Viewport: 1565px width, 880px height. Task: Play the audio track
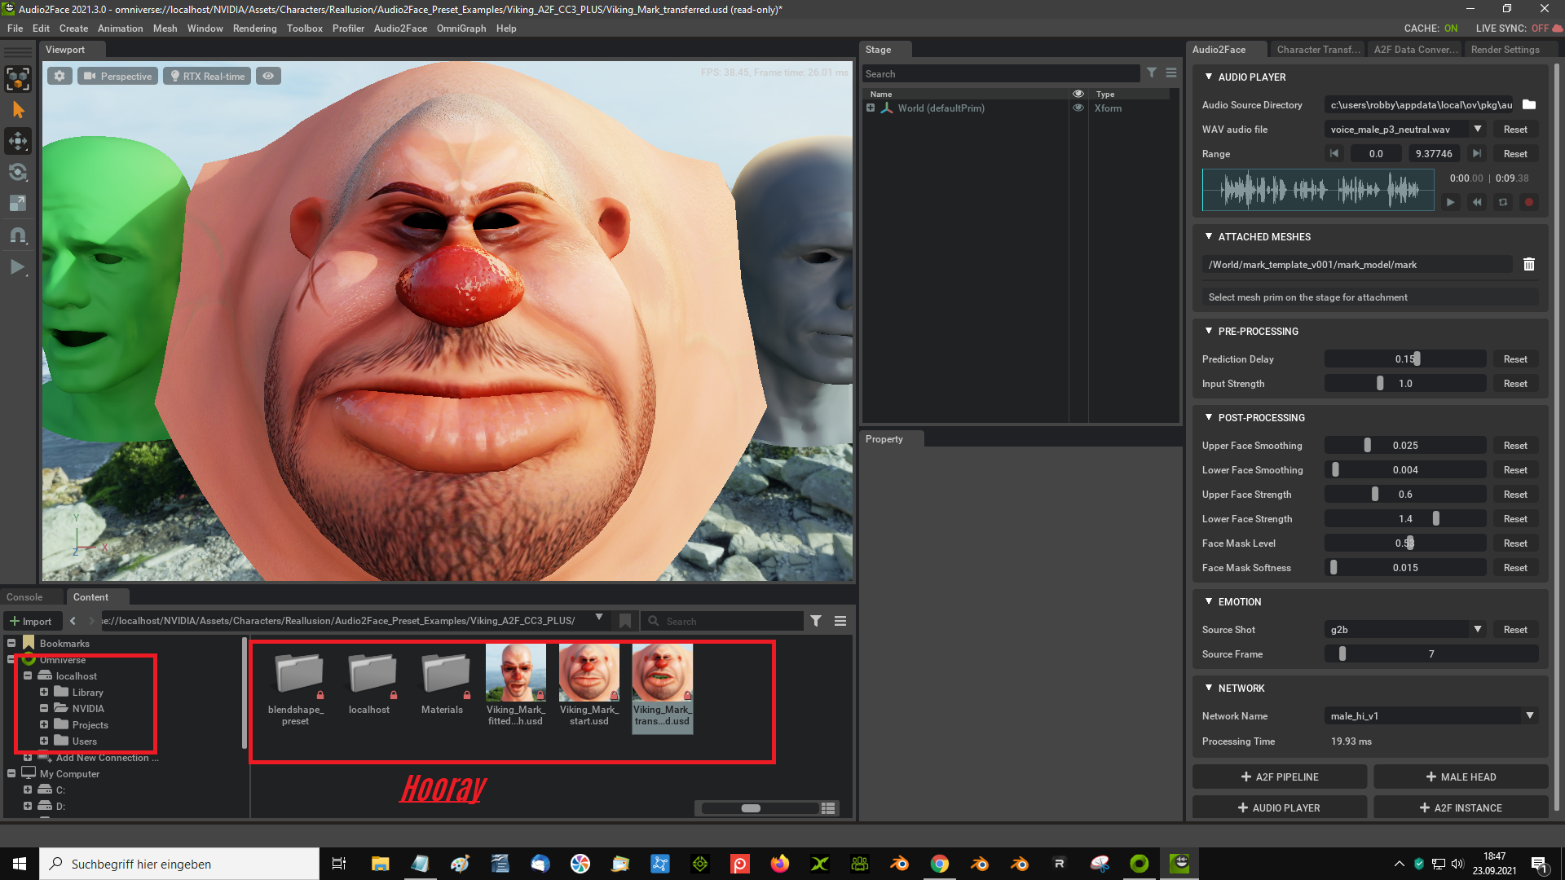tap(1450, 202)
